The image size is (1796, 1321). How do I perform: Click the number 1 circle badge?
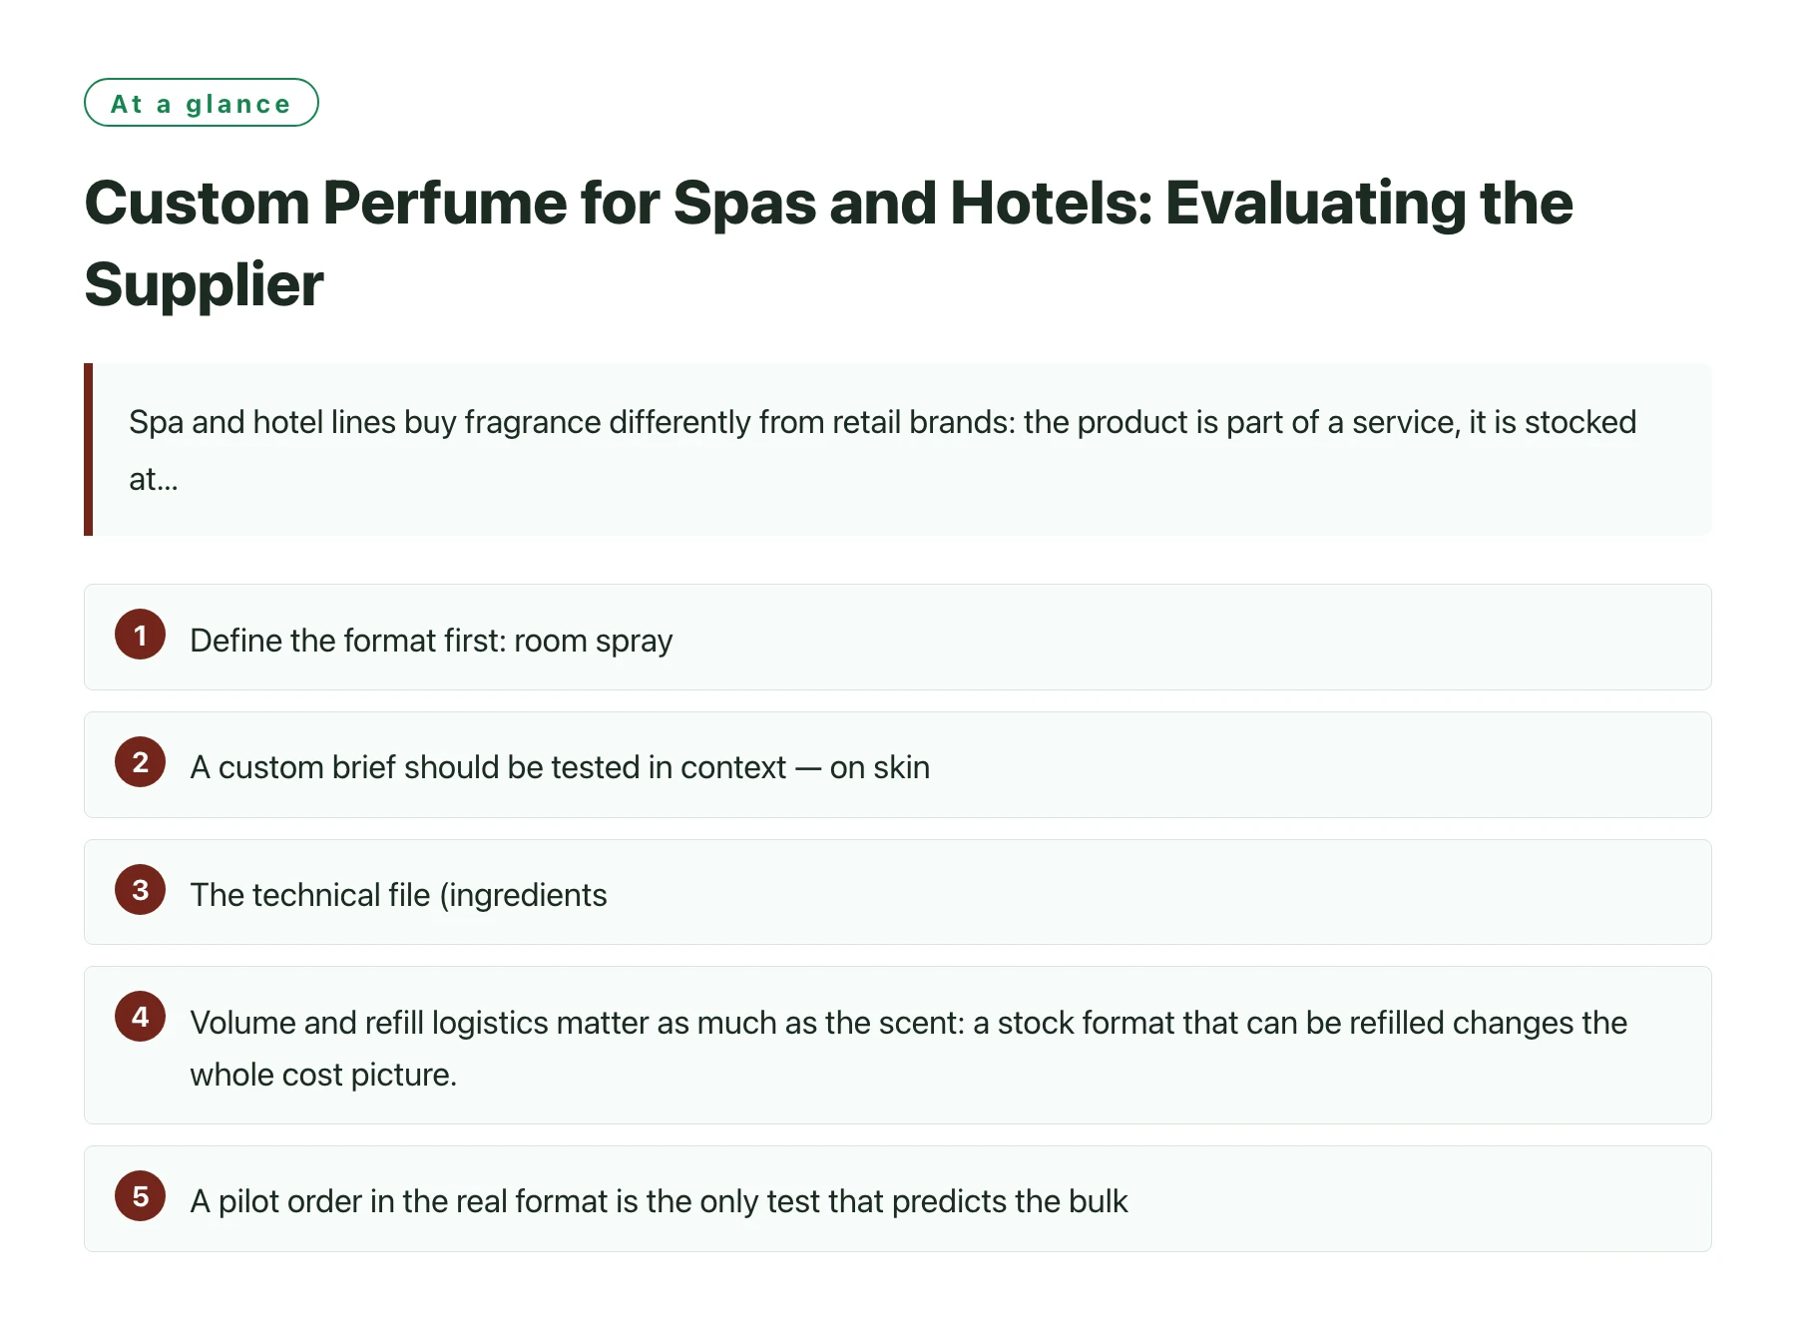140,635
